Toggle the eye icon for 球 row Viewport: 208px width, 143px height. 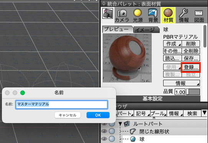coord(104,139)
